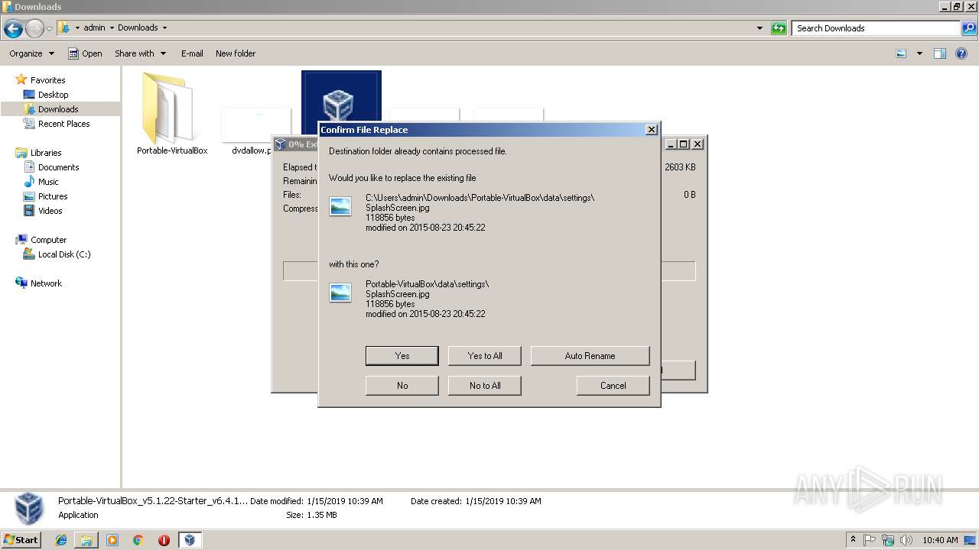The width and height of the screenshot is (979, 550).
Task: Open the Music library
Action: [48, 182]
